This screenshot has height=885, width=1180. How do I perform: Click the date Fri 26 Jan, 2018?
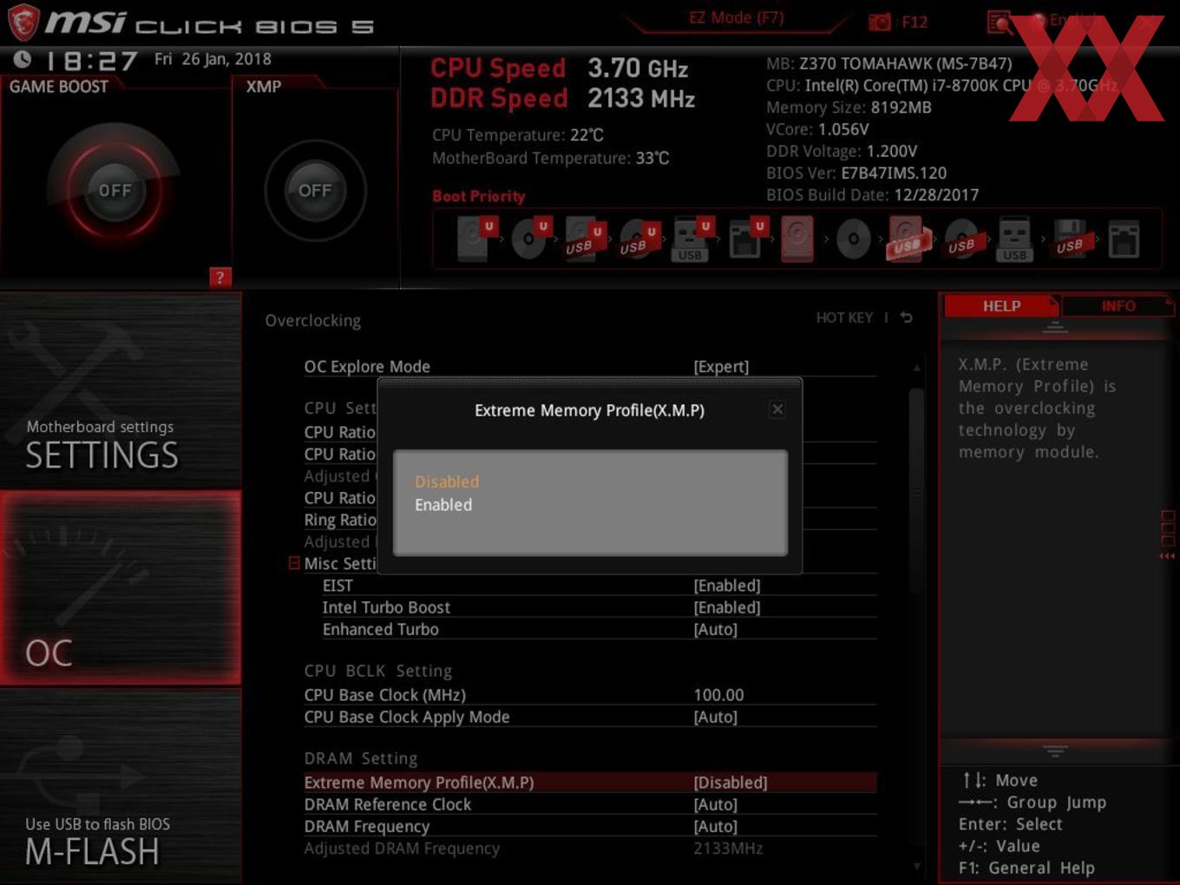click(213, 59)
